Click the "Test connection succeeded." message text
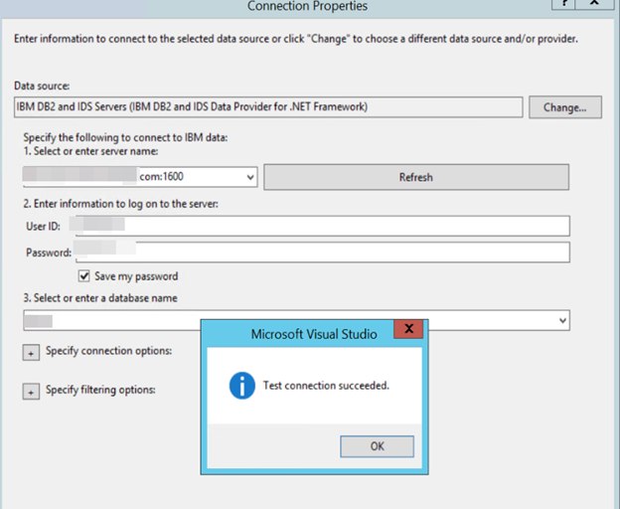The width and height of the screenshot is (620, 509). (325, 386)
